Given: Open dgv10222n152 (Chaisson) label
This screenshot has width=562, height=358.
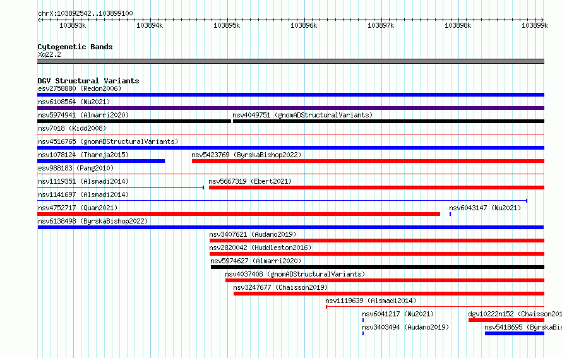Looking at the screenshot, I should tap(515, 314).
